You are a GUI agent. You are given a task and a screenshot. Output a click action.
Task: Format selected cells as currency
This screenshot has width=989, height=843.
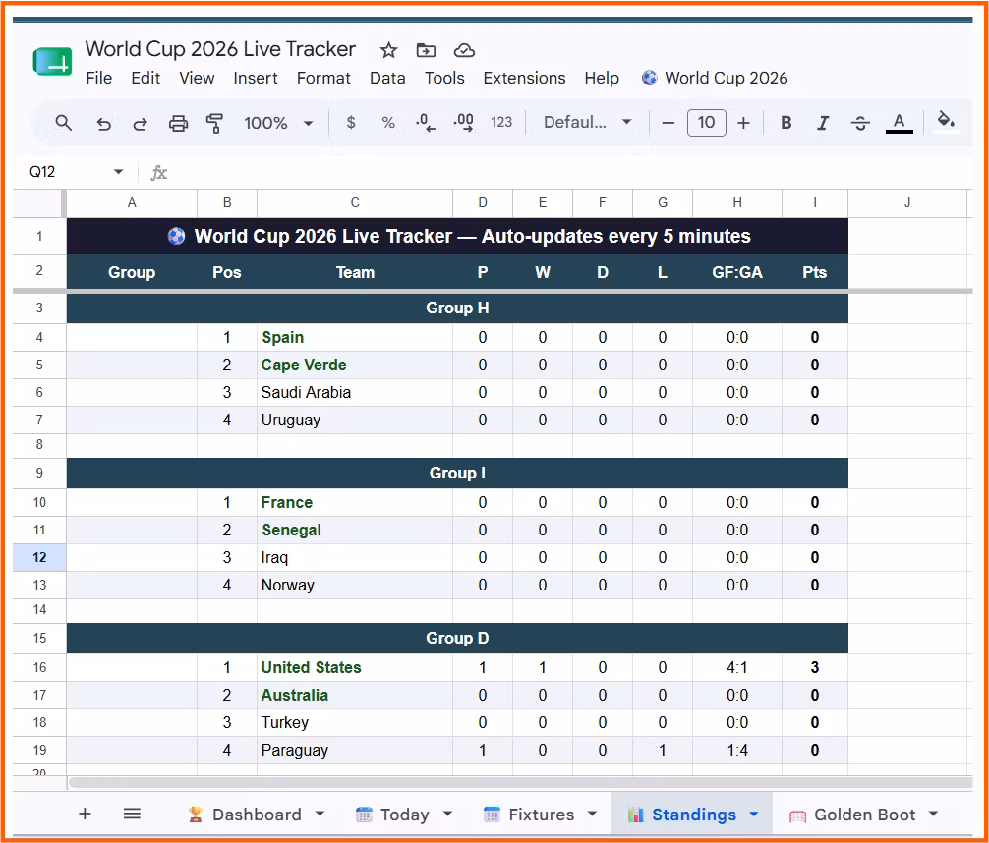tap(351, 122)
